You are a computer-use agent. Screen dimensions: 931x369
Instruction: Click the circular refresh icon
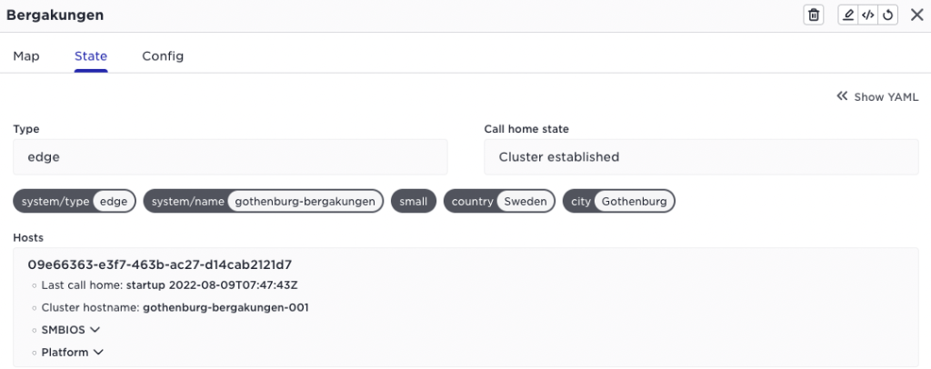point(887,15)
